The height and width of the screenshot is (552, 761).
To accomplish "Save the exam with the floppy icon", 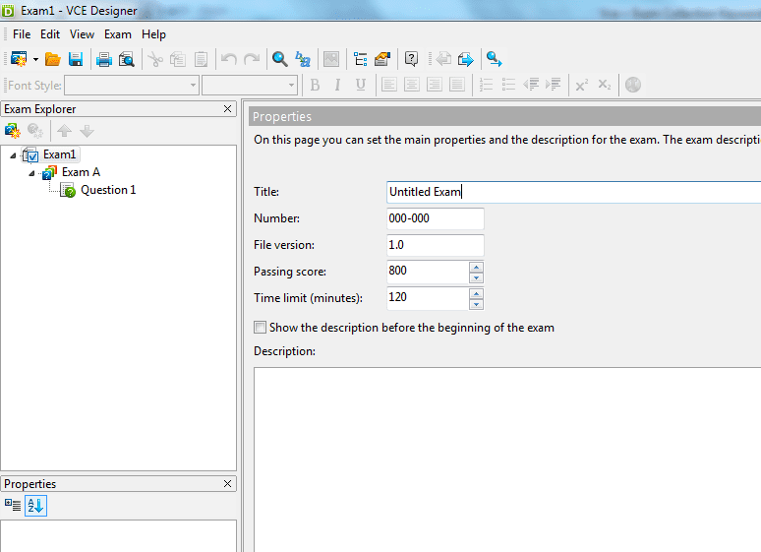I will pos(76,59).
